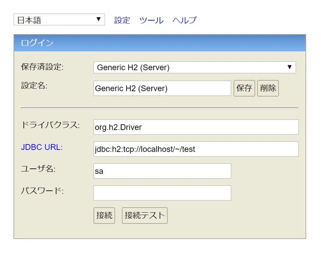Open the ツール tools link

coord(151,20)
